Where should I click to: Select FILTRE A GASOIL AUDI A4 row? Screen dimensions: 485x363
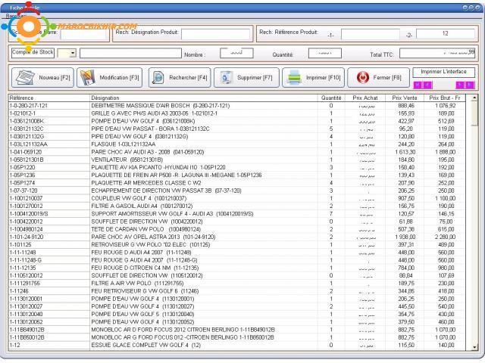[236, 206]
